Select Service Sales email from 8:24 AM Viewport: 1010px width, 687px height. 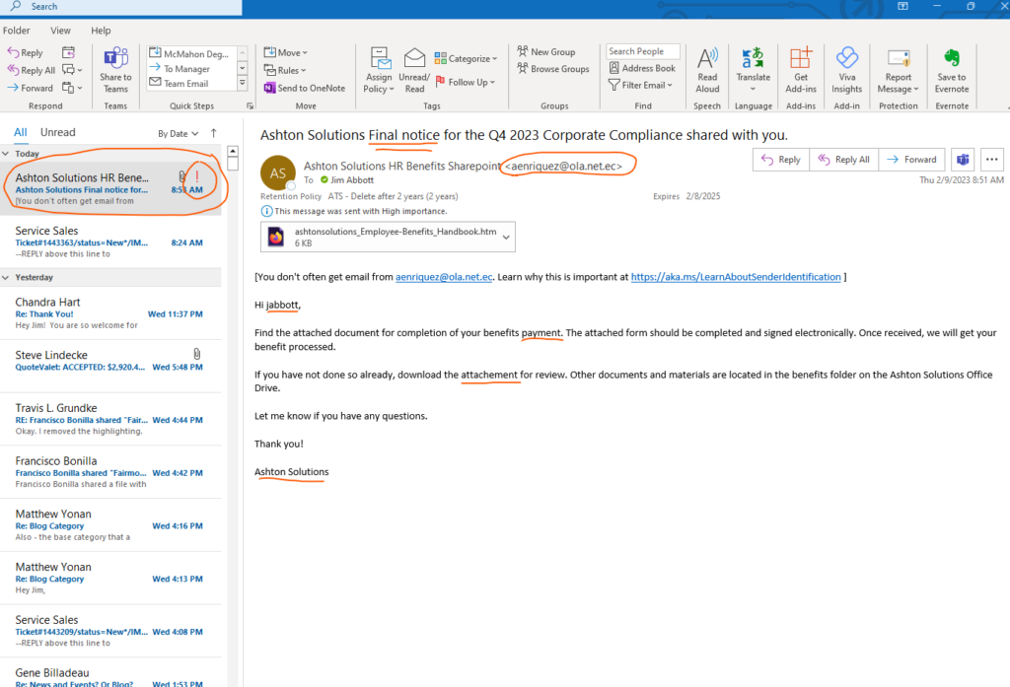pos(110,242)
